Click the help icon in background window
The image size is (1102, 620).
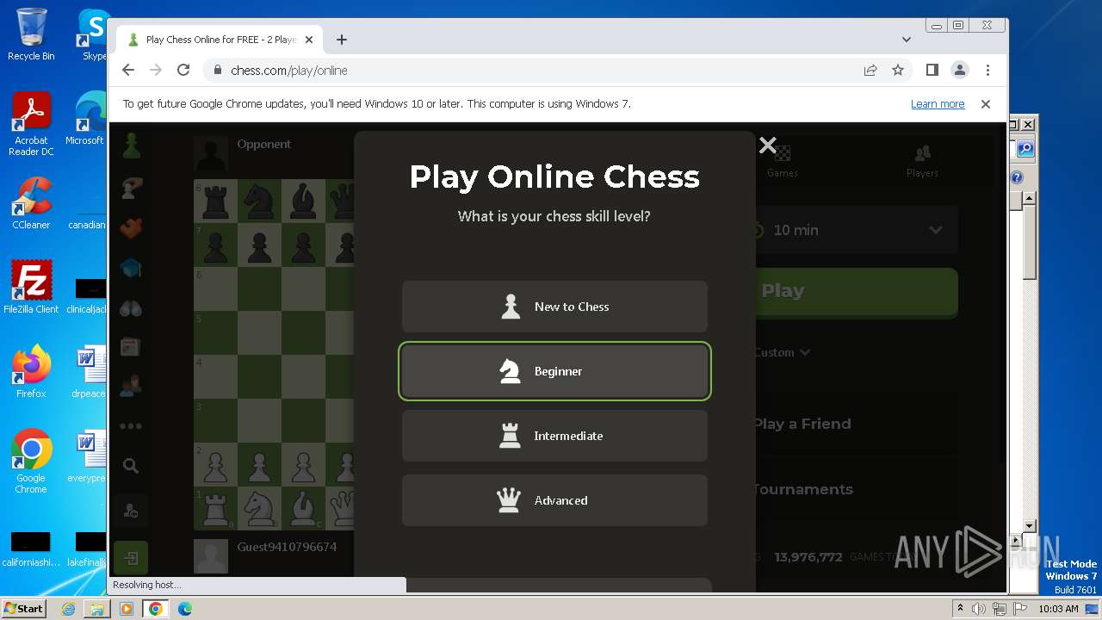tap(1017, 177)
